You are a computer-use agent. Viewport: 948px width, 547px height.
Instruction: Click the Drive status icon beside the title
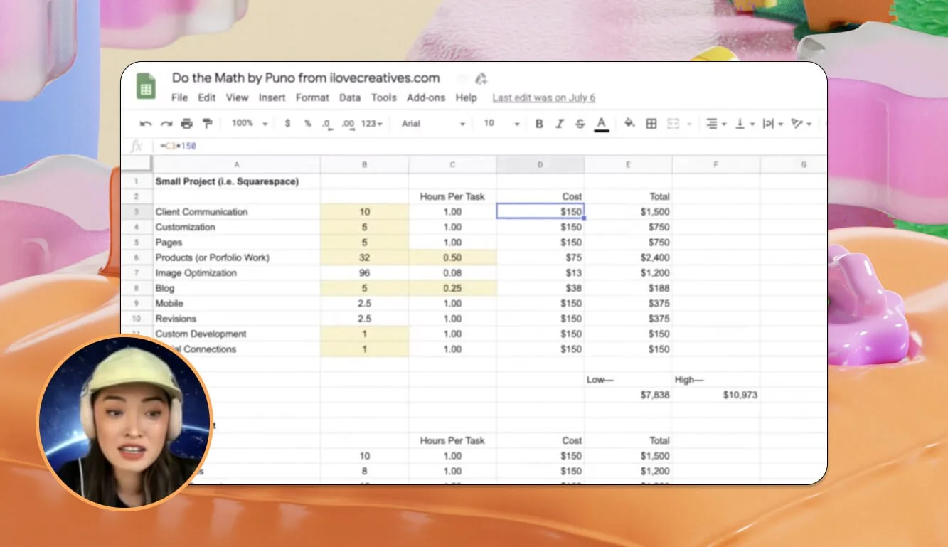481,78
